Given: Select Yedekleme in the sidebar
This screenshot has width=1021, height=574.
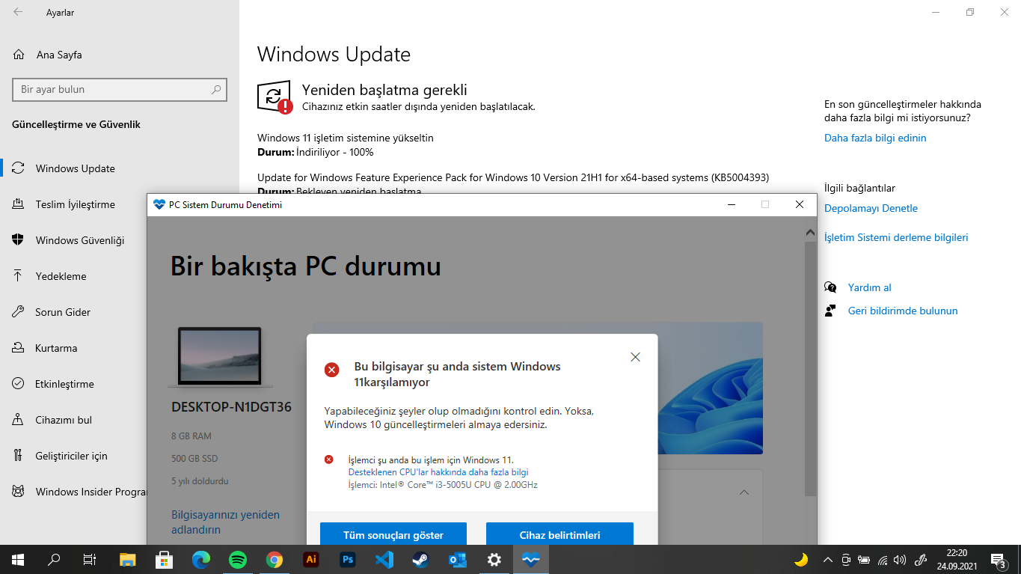Looking at the screenshot, I should (61, 276).
